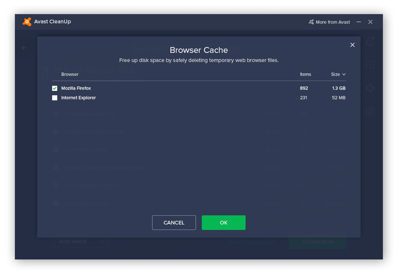Click the Avast CleanUp window title text
The width and height of the screenshot is (399, 273).
53,22
